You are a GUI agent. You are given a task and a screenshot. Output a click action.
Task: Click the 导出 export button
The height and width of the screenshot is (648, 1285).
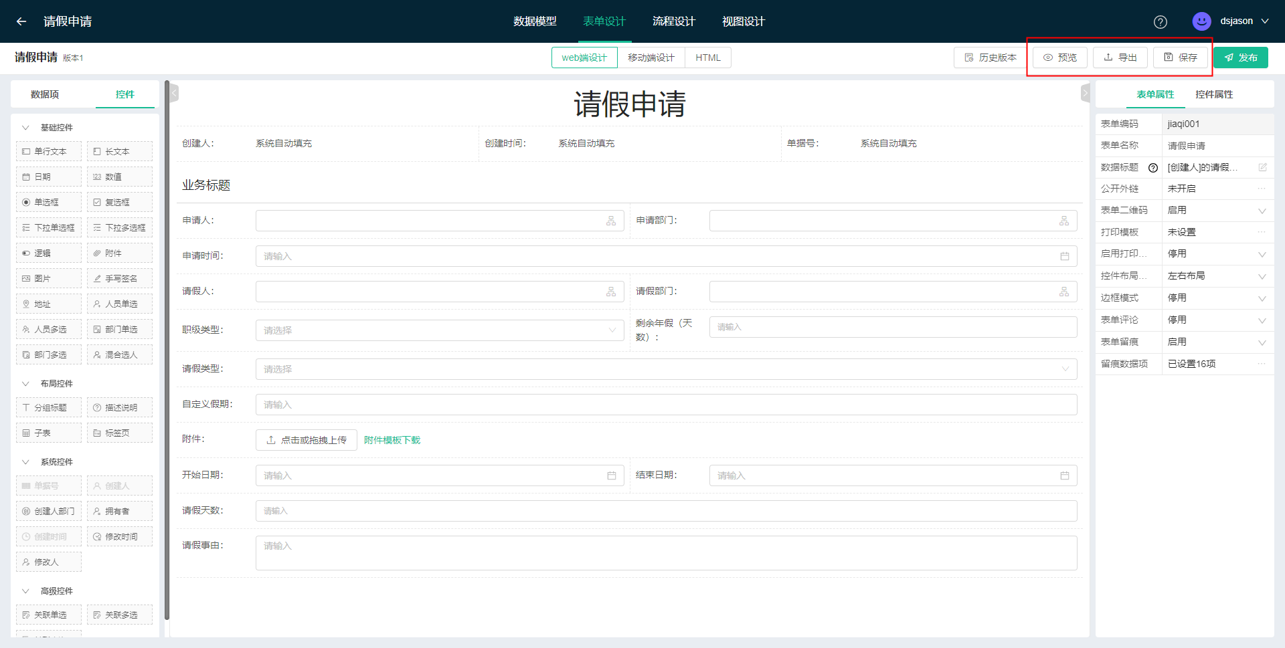1120,58
